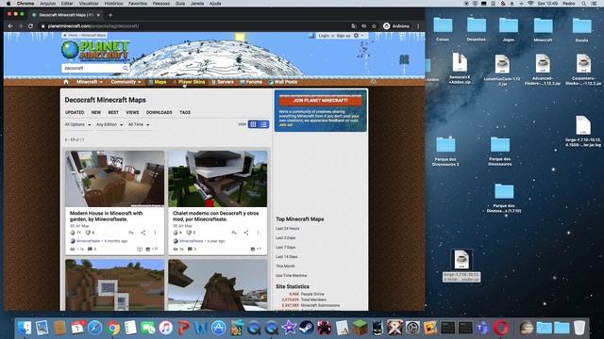
Task: Show top maps This Month
Action: pyautogui.click(x=285, y=266)
